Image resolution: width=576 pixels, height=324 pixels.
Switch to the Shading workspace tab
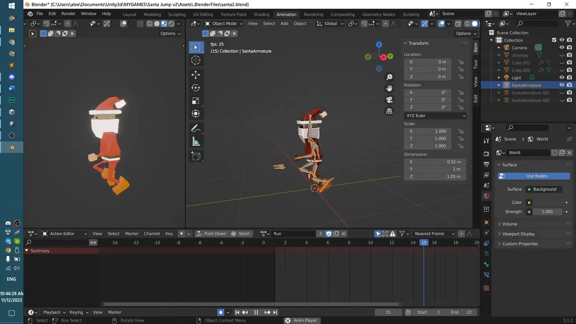tap(261, 14)
